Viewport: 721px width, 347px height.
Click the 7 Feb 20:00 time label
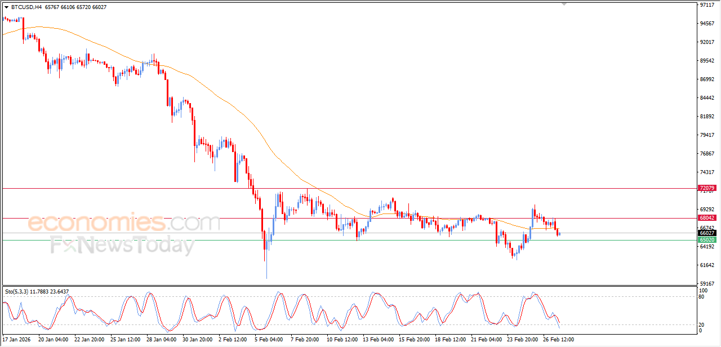click(305, 340)
